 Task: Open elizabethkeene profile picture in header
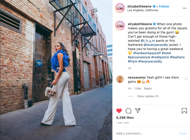(x=120, y=8)
